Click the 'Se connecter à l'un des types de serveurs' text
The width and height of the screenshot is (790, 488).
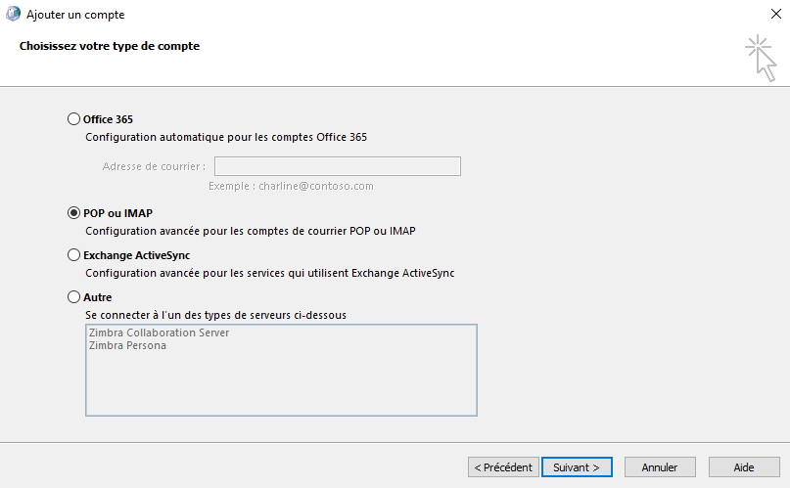(x=215, y=316)
